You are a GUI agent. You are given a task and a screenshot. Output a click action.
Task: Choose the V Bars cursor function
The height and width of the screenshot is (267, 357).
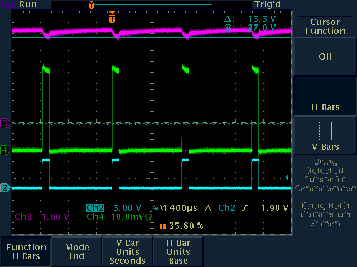tap(325, 136)
